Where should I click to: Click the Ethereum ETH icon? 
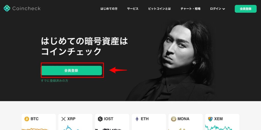click(x=137, y=119)
